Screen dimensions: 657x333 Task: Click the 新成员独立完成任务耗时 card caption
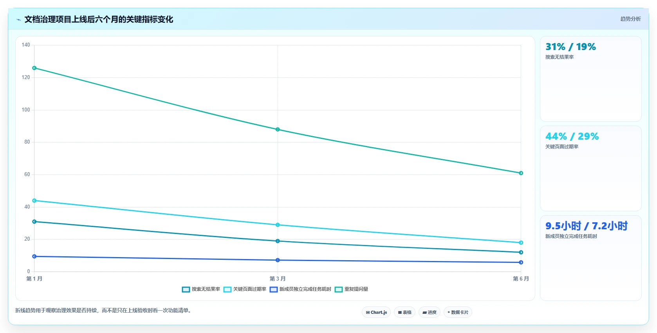571,236
